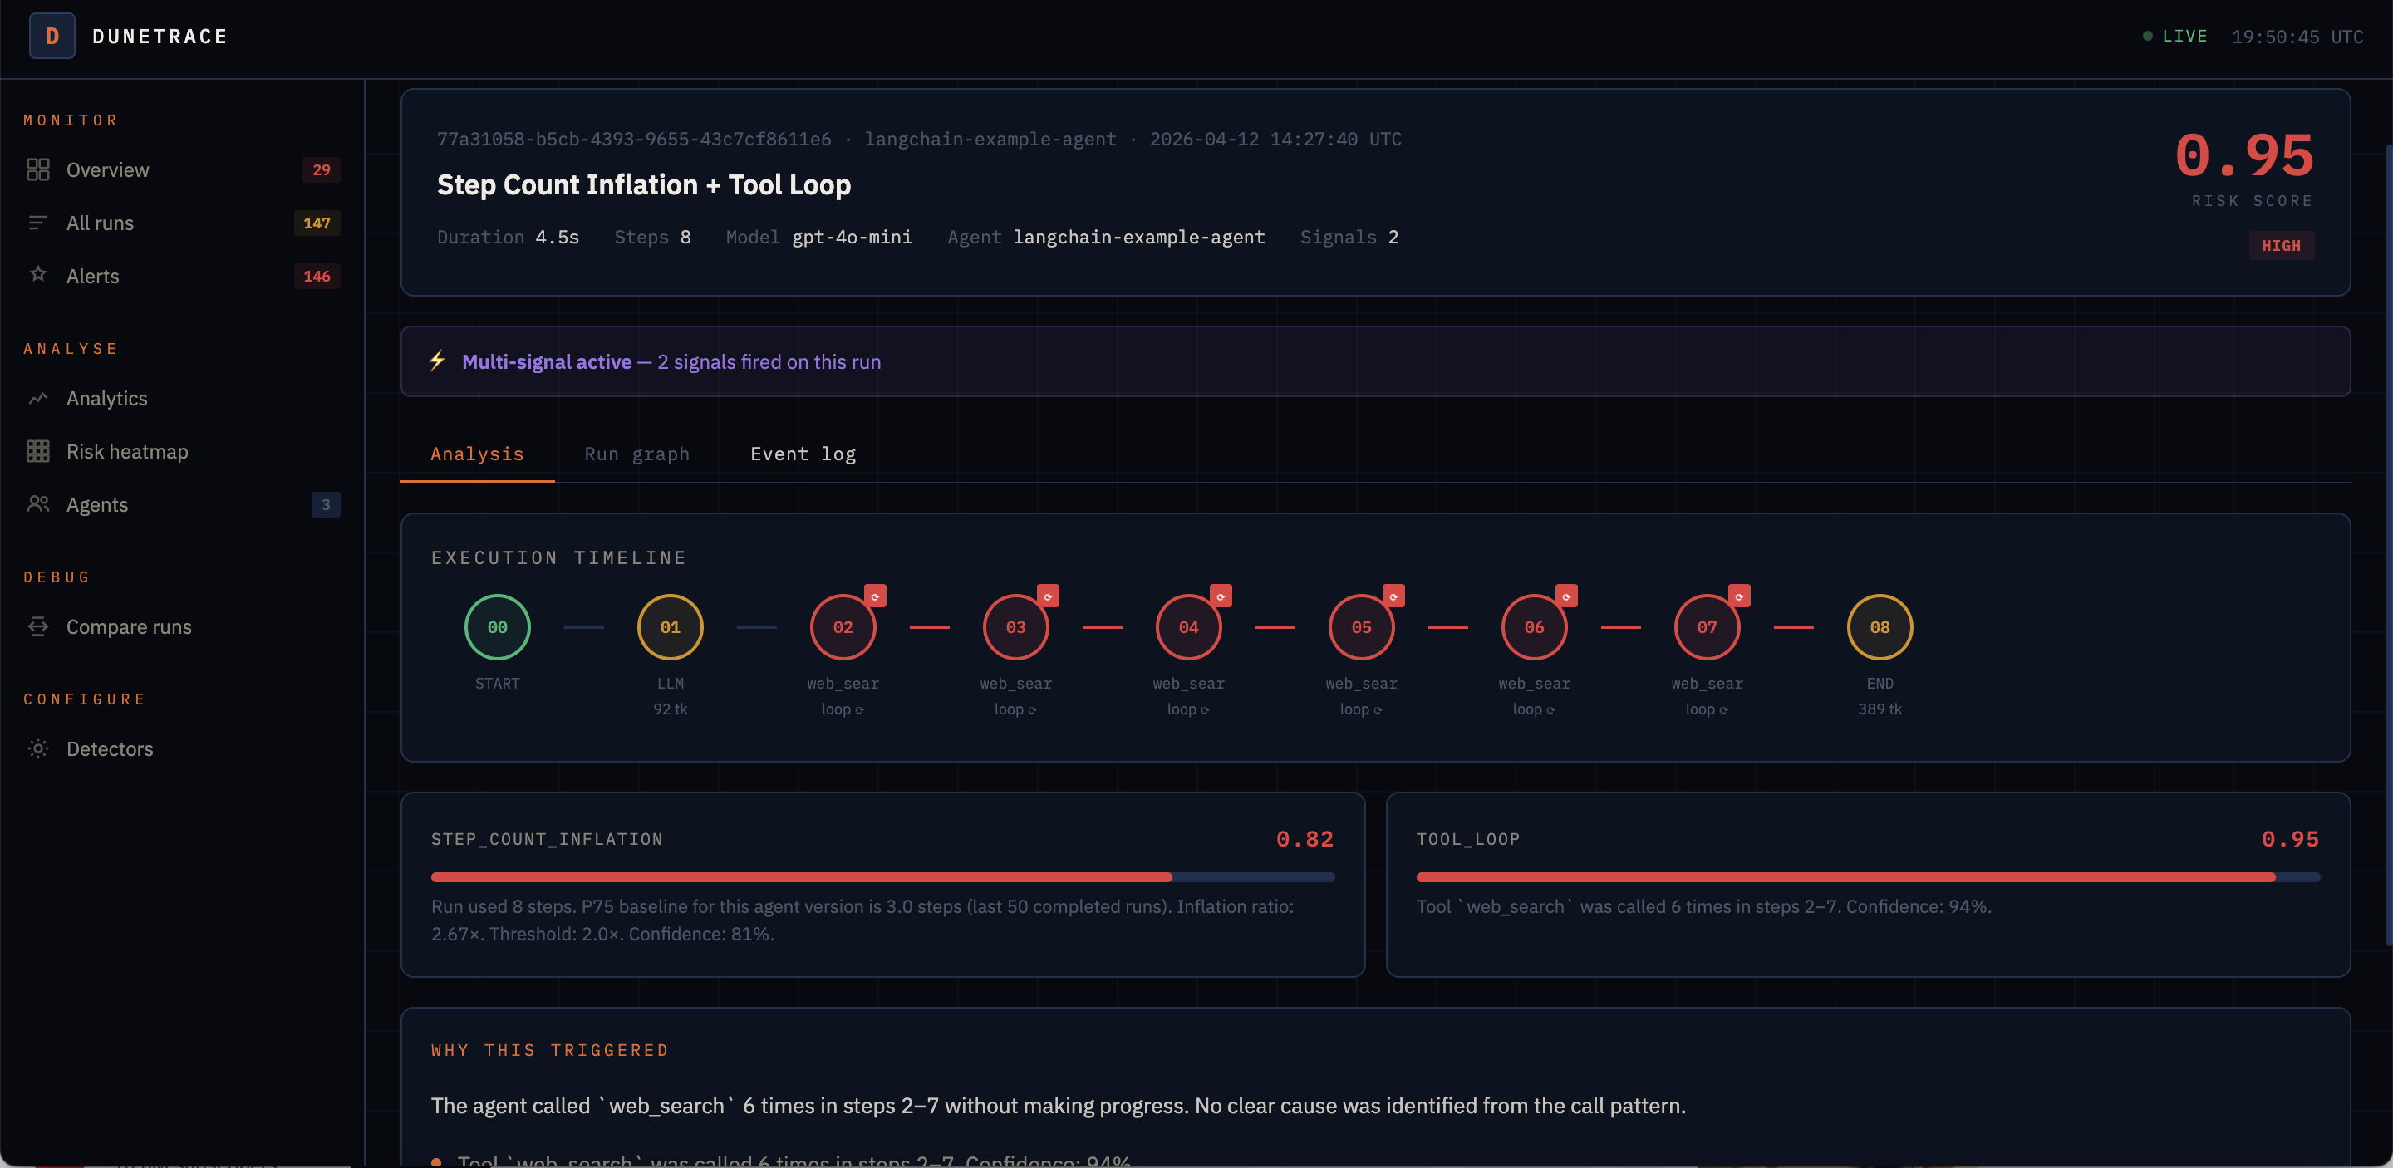Select web_search node 02
This screenshot has width=2393, height=1168.
[x=843, y=628]
